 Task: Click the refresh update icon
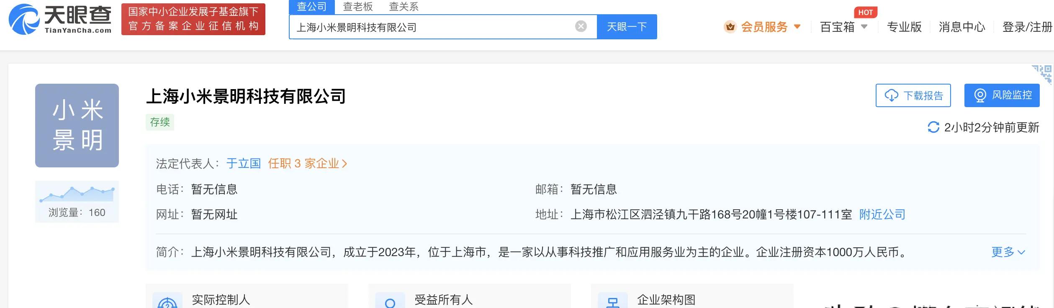(x=933, y=127)
